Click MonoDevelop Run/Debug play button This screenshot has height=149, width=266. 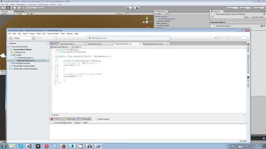11,38
